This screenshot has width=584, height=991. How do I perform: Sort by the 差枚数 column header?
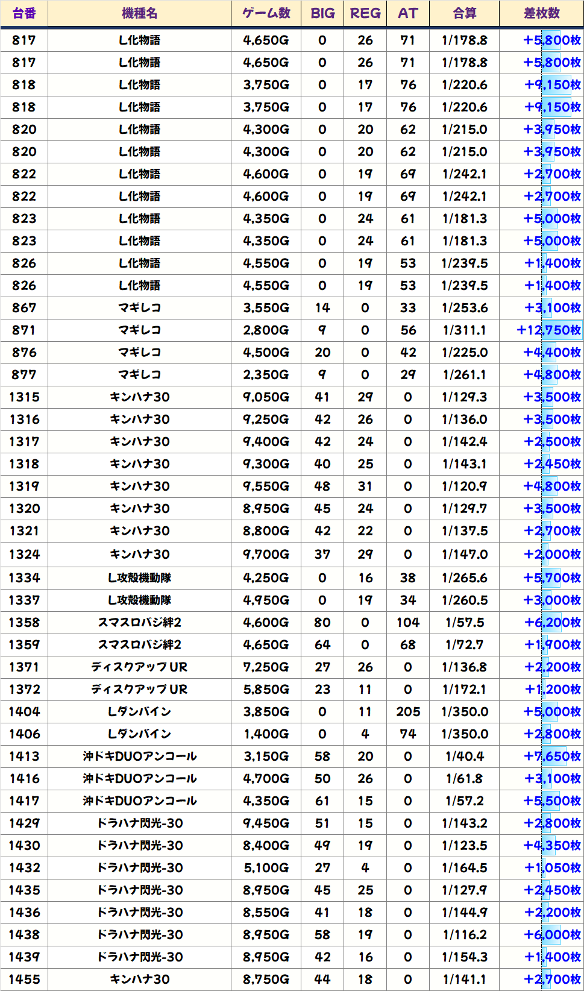tap(541, 13)
